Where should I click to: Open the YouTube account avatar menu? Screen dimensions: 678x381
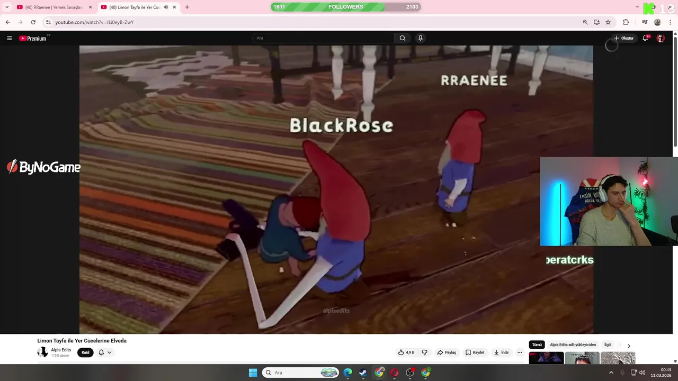pyautogui.click(x=661, y=38)
